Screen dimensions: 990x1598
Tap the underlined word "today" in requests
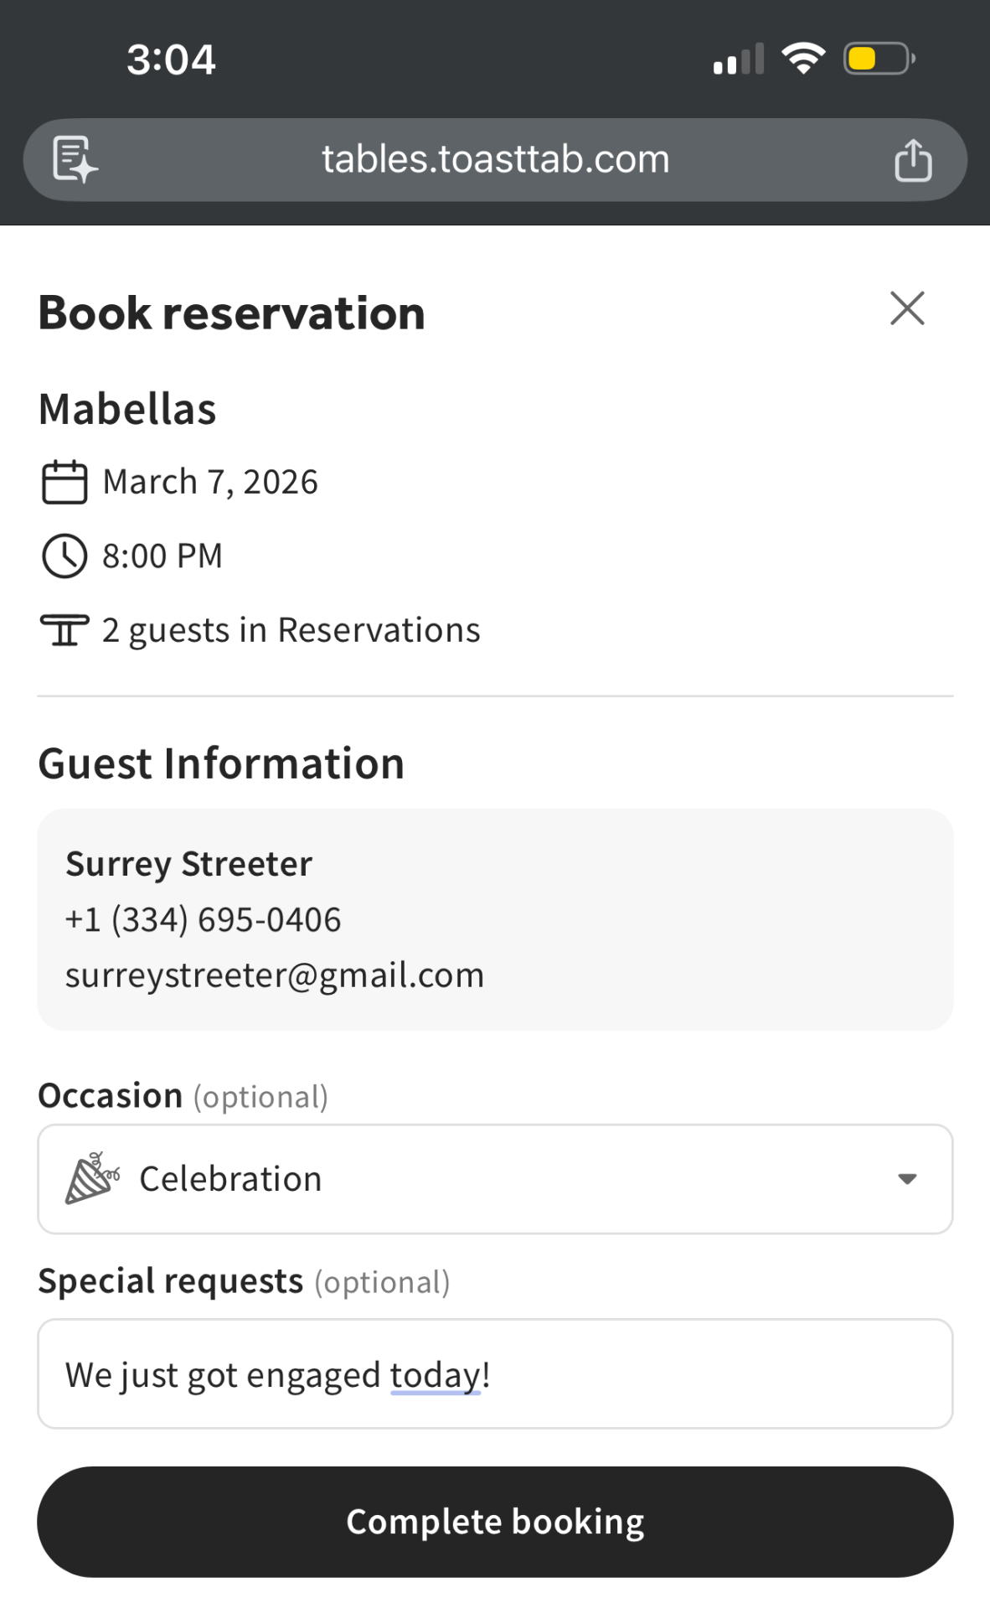click(x=436, y=1375)
